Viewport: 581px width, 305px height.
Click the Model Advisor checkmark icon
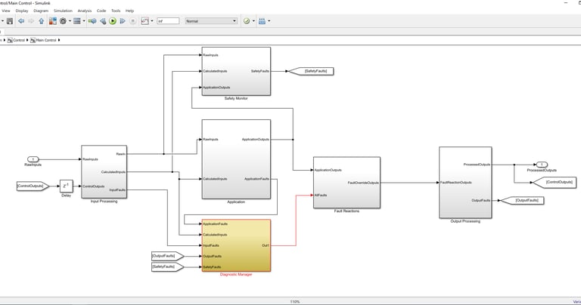247,21
